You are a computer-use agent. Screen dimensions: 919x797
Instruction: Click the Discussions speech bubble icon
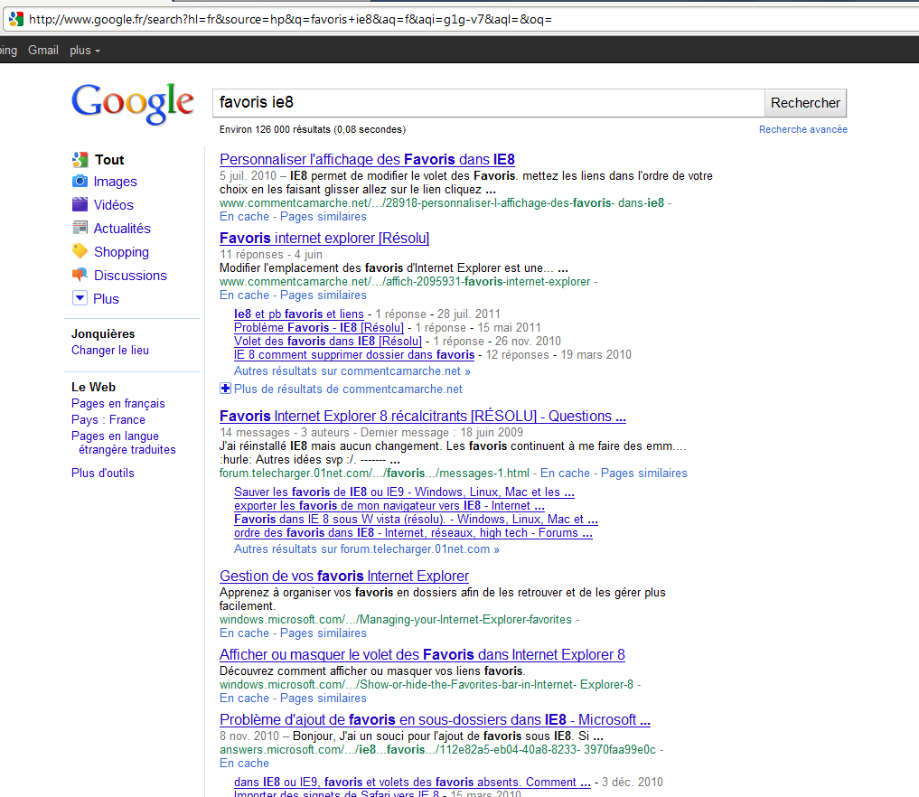pyautogui.click(x=80, y=275)
